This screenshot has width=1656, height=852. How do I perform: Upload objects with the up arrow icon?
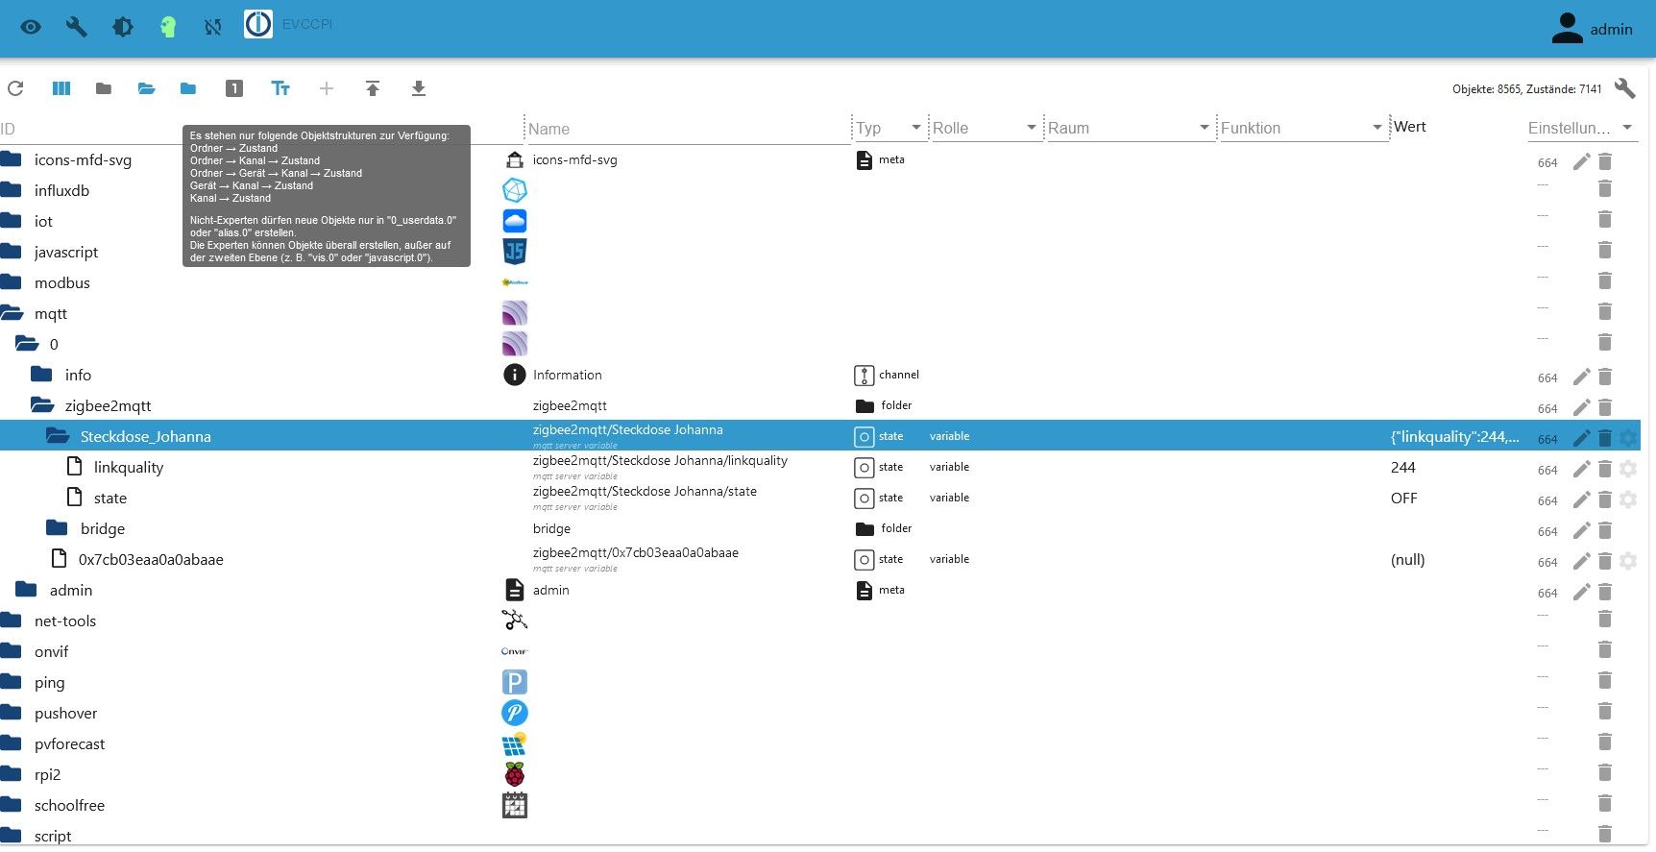(373, 88)
